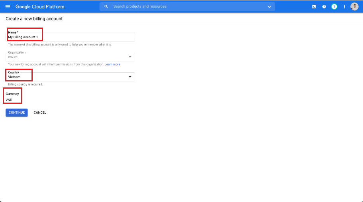Click the Currency label
Screen dimensions: 363x202
12,94
